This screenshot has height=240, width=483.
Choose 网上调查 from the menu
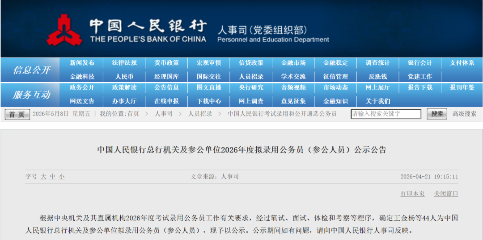(x=251, y=101)
